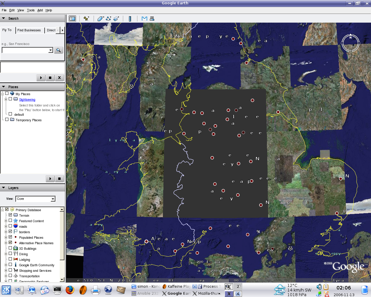Open the trash icon in the panel
The width and height of the screenshot is (371, 297).
[365, 290]
